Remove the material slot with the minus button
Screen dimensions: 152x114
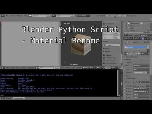tap(148, 48)
